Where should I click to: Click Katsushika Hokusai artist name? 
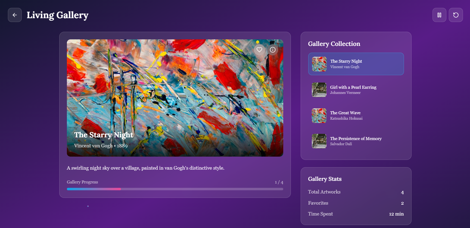pyautogui.click(x=346, y=119)
